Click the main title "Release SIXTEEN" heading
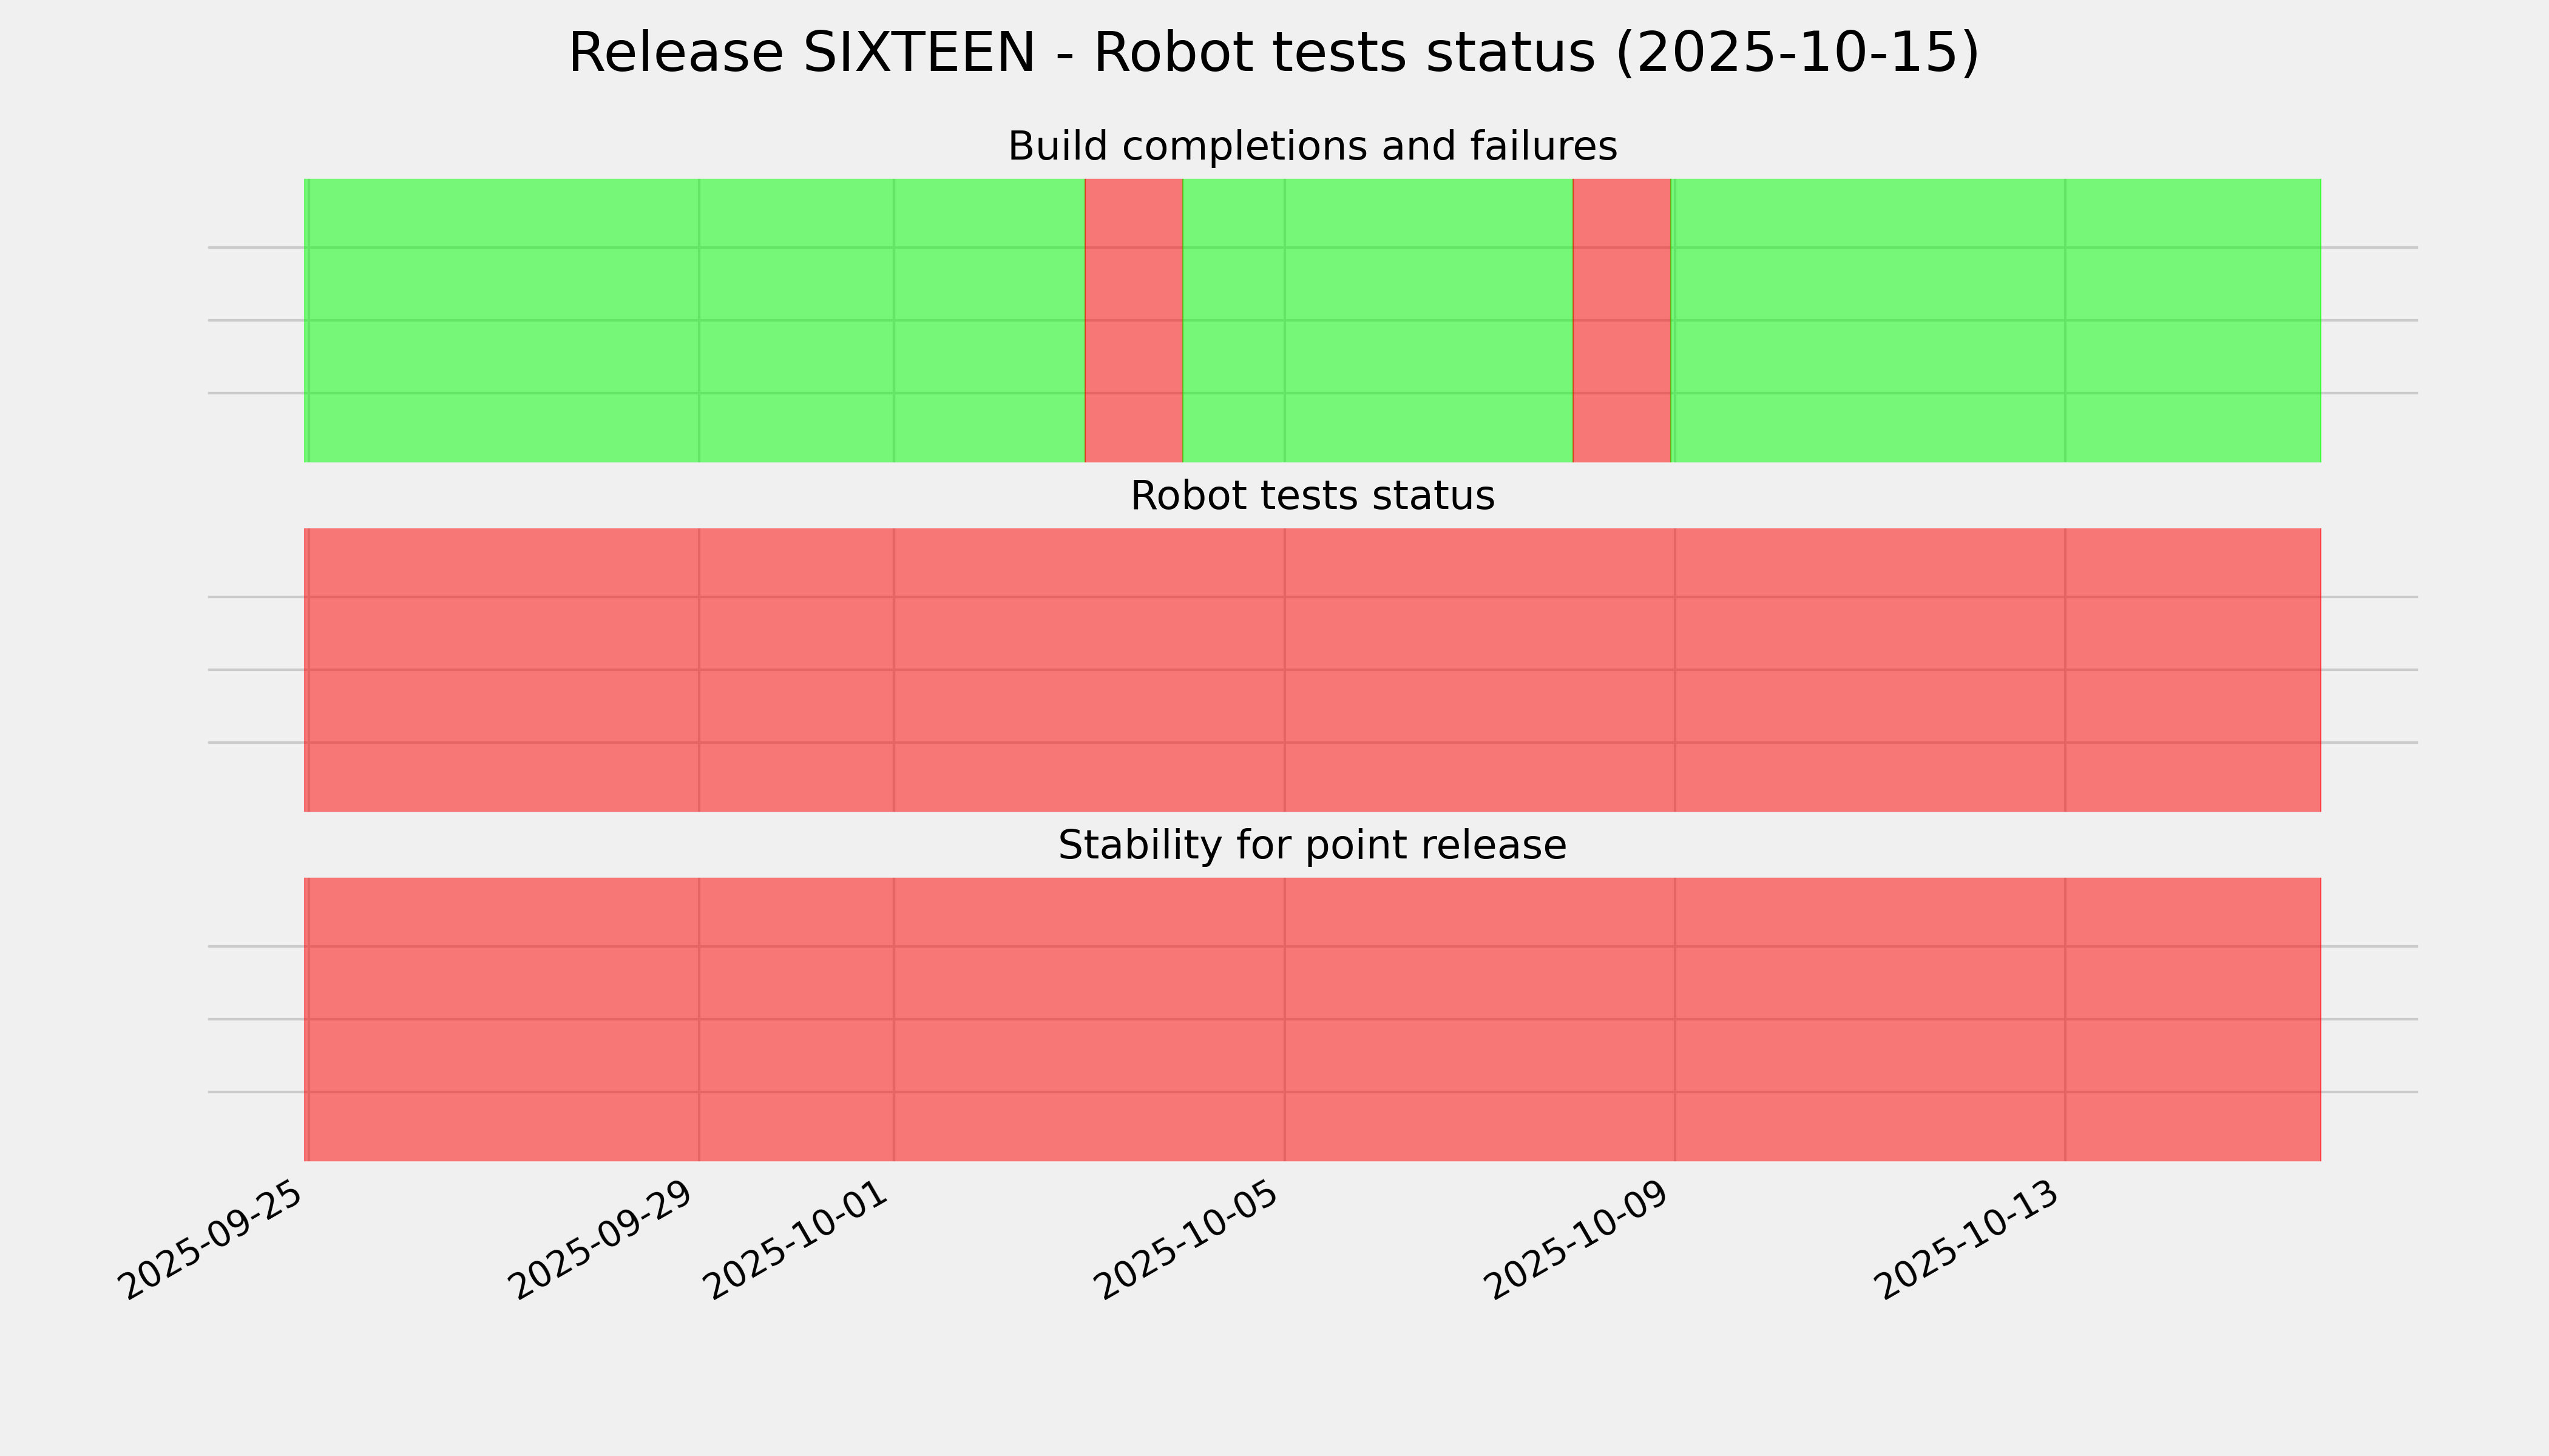The height and width of the screenshot is (1456, 2549). [1273, 53]
